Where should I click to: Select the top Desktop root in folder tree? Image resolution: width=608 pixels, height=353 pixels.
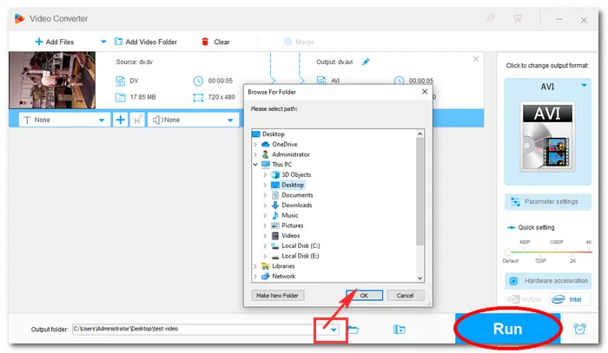coord(274,134)
